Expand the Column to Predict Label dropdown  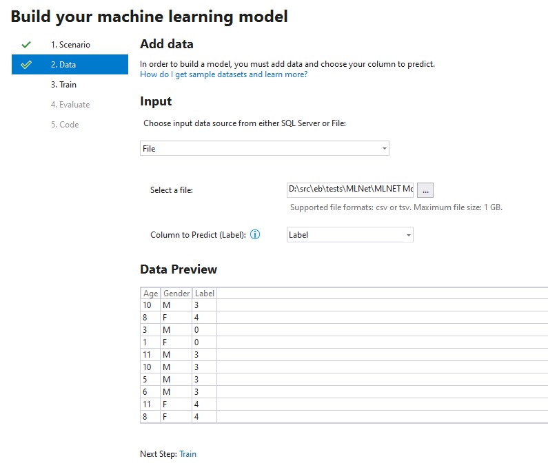tap(349, 235)
